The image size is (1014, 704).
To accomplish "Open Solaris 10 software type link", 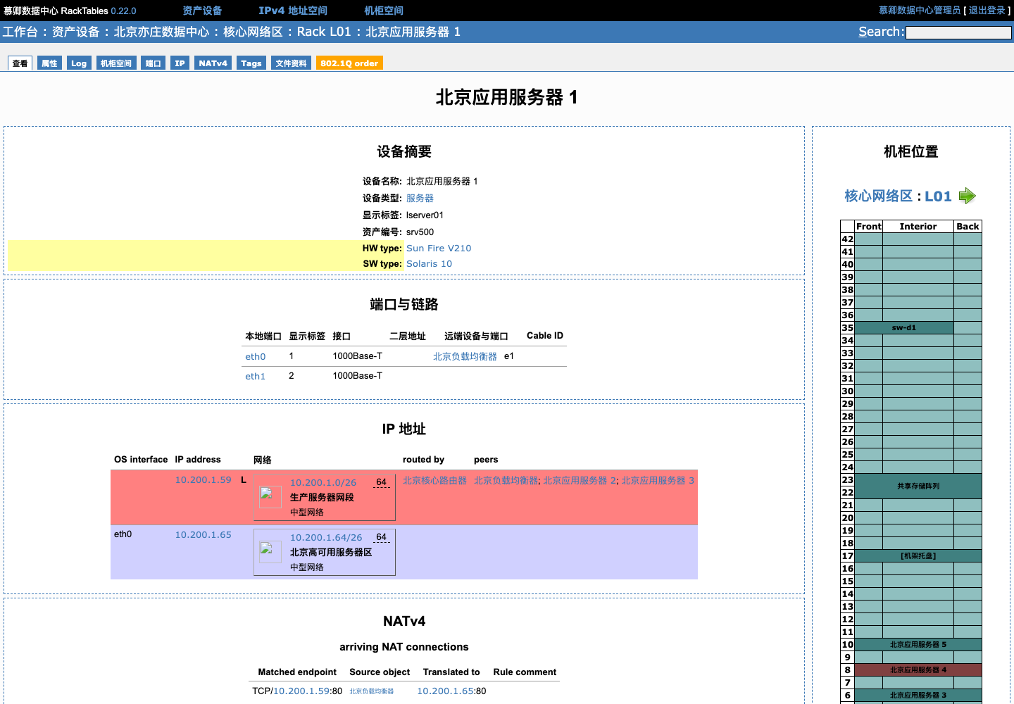I will point(429,264).
